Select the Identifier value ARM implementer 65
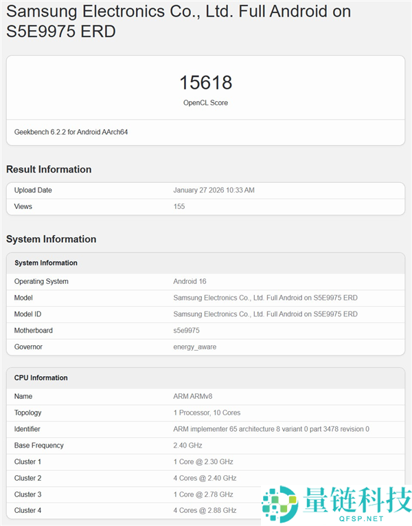 click(271, 429)
